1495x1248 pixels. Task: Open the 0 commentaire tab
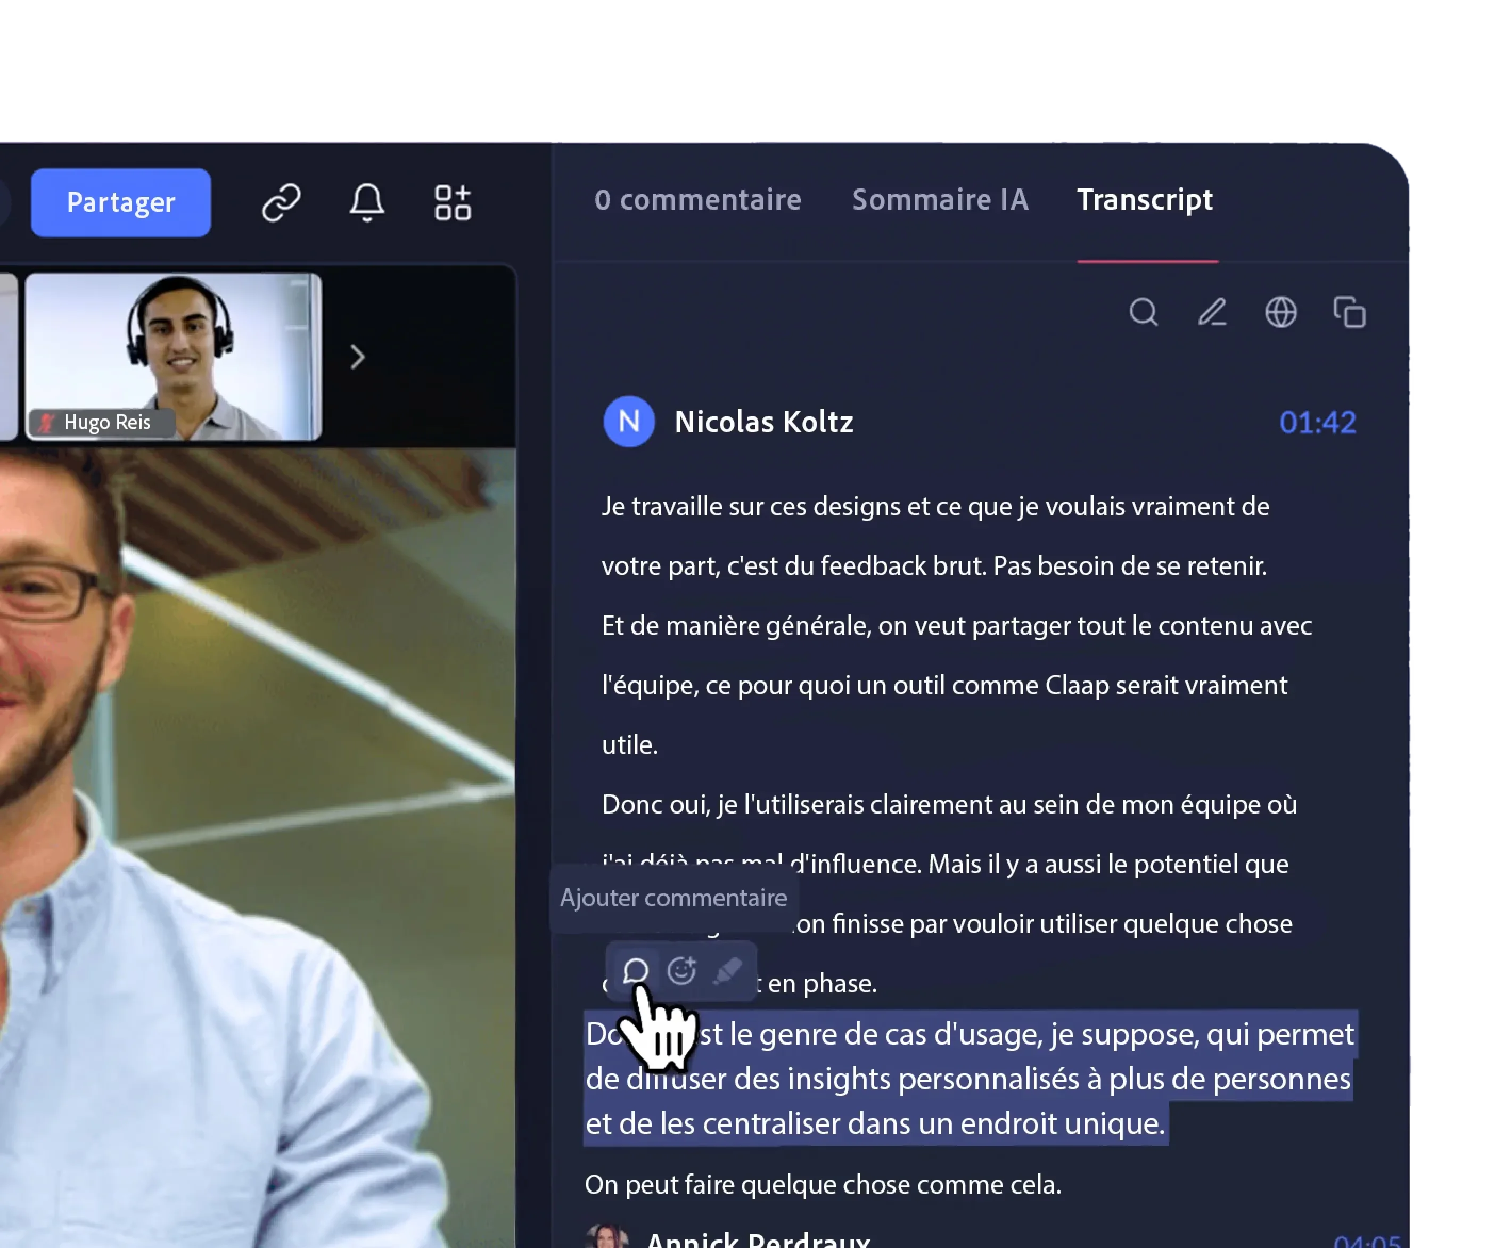tap(697, 200)
